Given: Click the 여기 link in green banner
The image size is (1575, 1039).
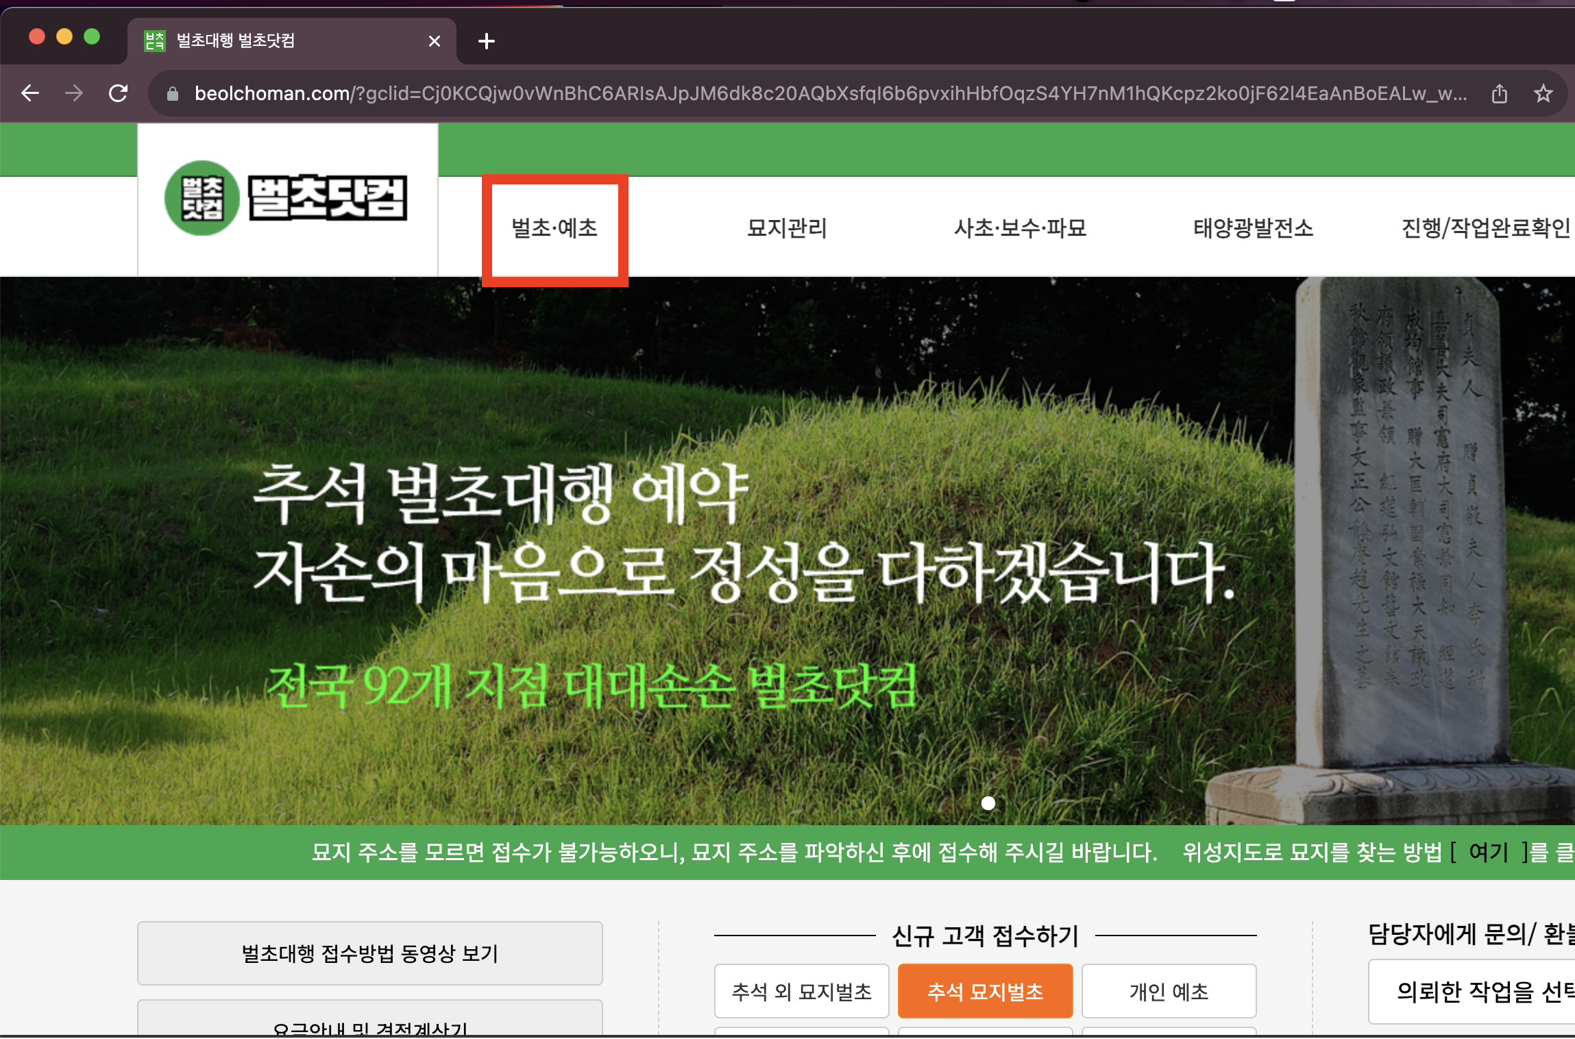Looking at the screenshot, I should pyautogui.click(x=1489, y=853).
